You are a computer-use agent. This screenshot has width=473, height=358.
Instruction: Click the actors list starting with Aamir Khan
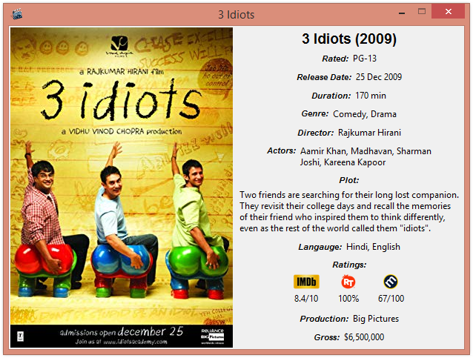pos(365,156)
